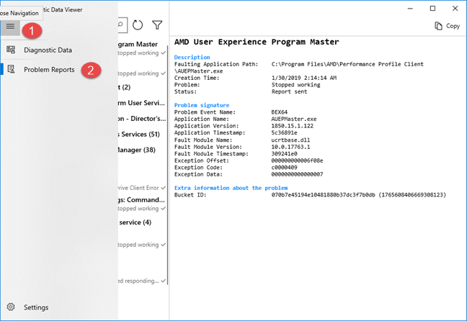Image resolution: width=467 pixels, height=321 pixels.
Task: Click the Description section heading
Action: tap(192, 57)
